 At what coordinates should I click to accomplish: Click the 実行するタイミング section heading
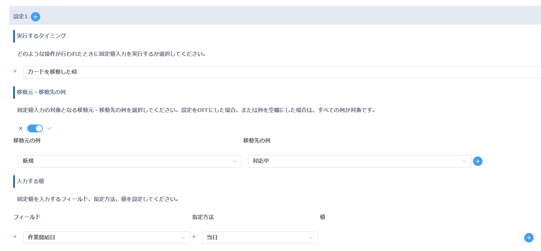tap(41, 36)
